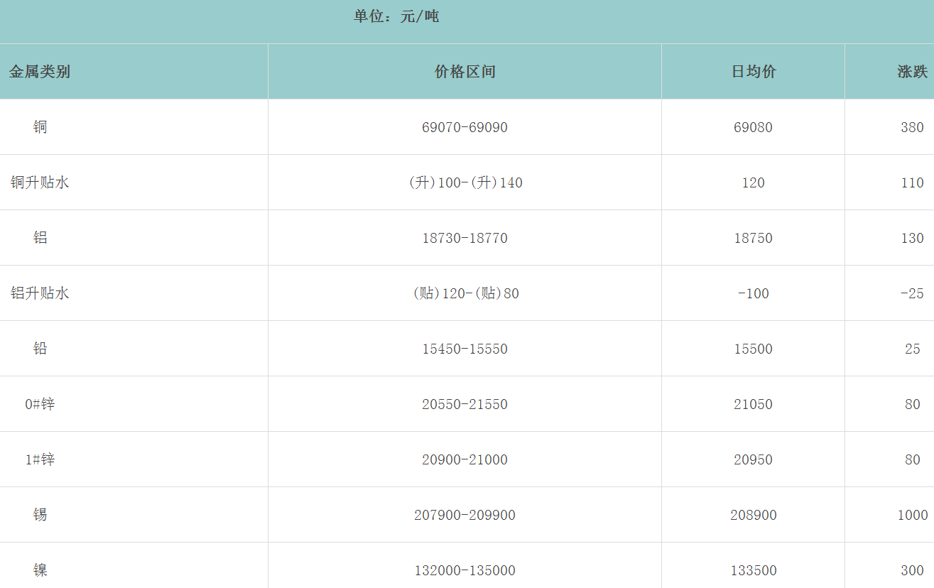Image resolution: width=934 pixels, height=588 pixels.
Task: Click the 涨跌 column header
Action: click(x=912, y=72)
